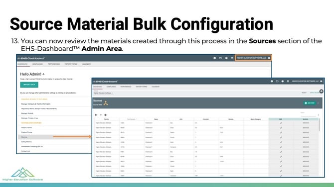Expand the Higher Elevation Software facility filter
This screenshot has width=334, height=187.
pyautogui.click(x=103, y=93)
